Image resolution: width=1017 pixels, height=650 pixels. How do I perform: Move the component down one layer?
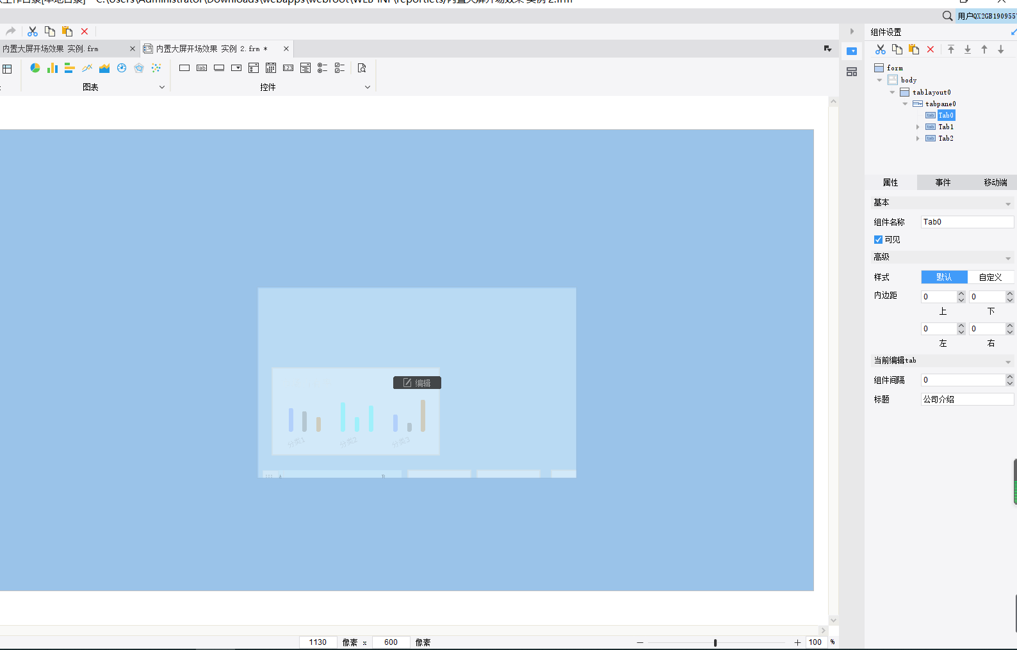click(1001, 49)
